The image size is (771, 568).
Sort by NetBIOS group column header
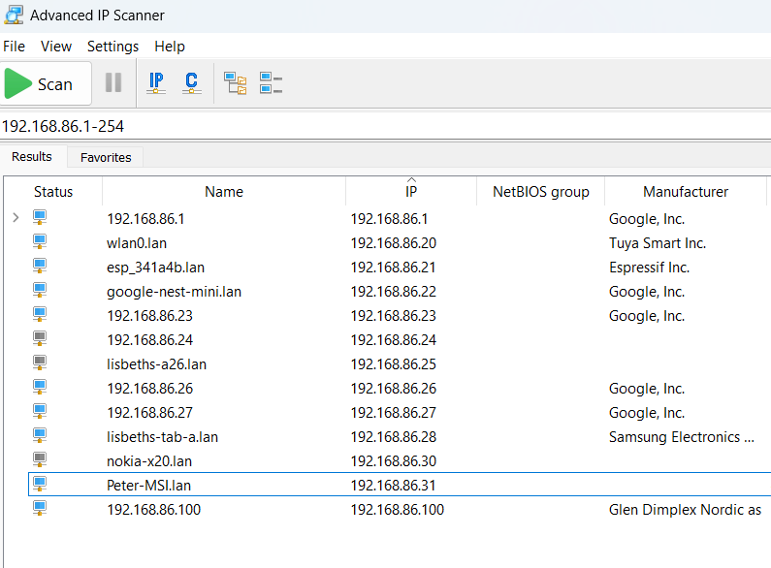pyautogui.click(x=540, y=192)
